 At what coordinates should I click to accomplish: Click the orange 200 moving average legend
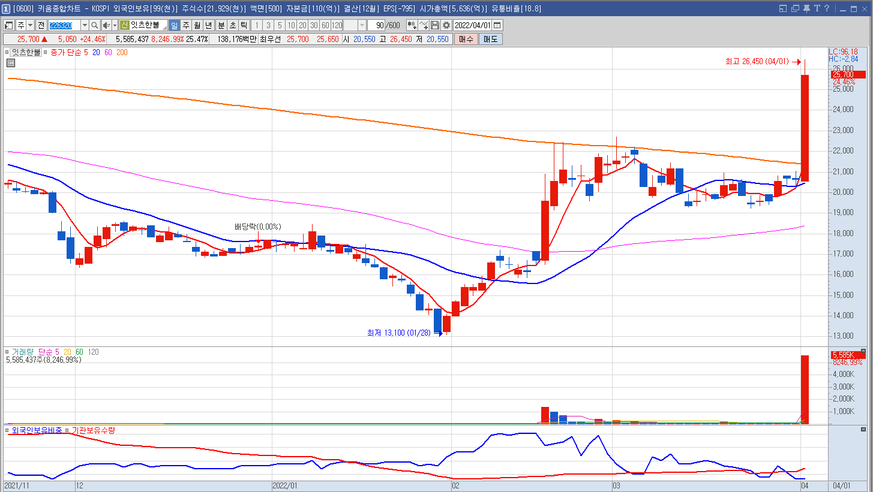[122, 53]
